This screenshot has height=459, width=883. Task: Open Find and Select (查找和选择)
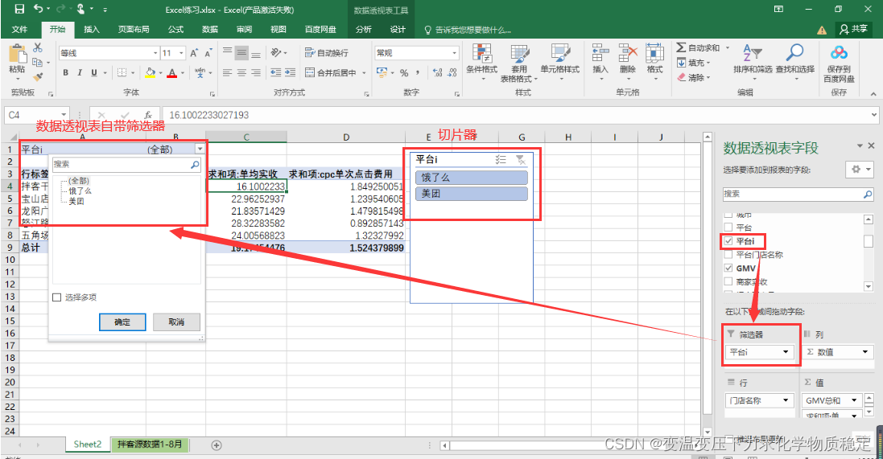coord(794,61)
